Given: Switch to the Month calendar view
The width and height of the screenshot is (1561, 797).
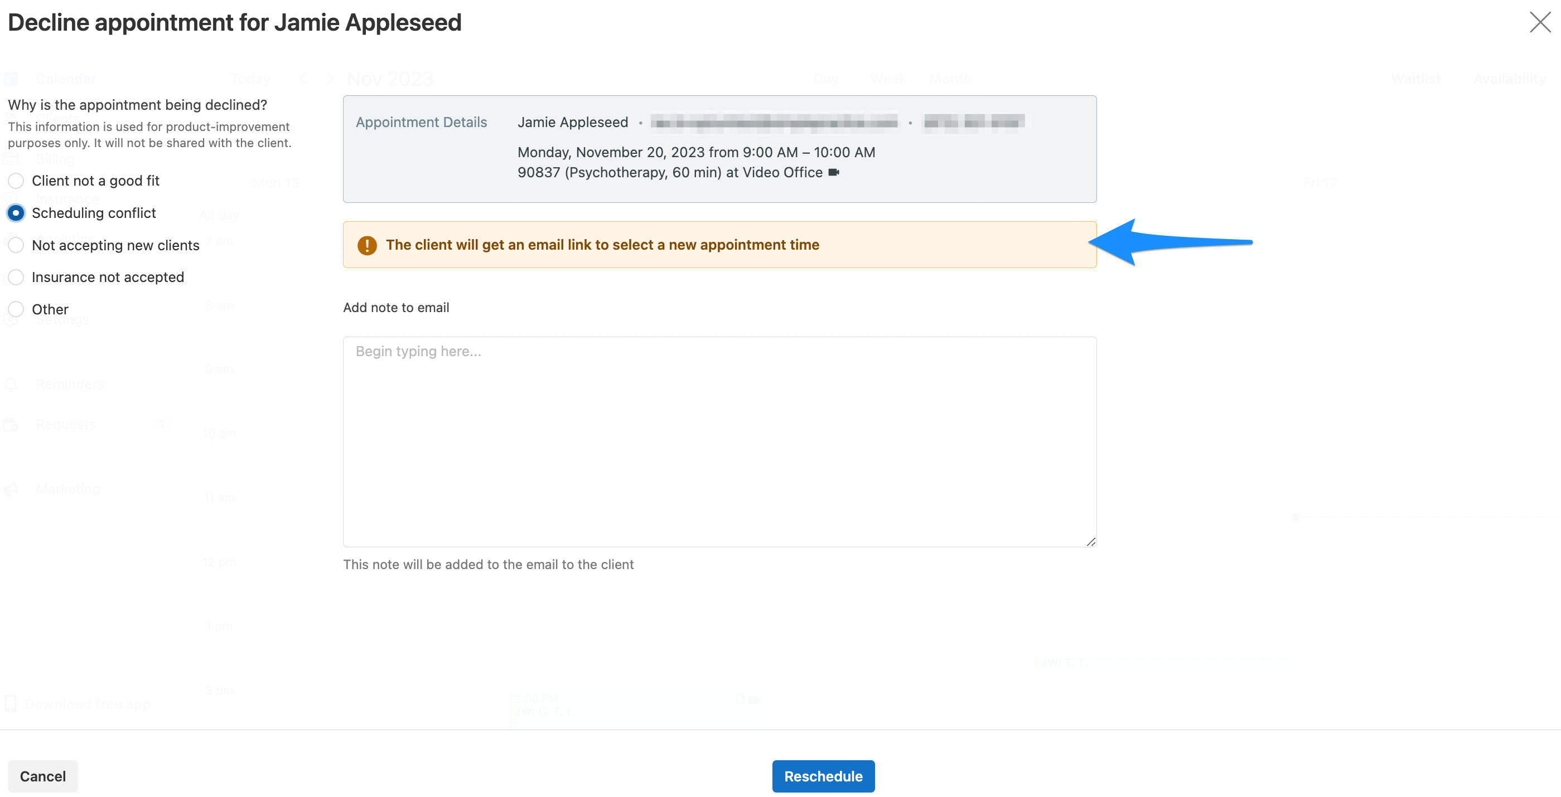Looking at the screenshot, I should 949,78.
